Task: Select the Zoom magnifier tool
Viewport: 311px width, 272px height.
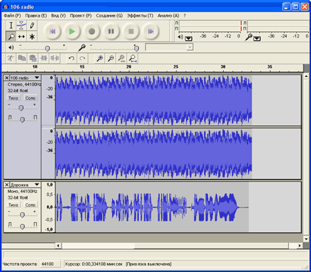Action: pos(11,36)
